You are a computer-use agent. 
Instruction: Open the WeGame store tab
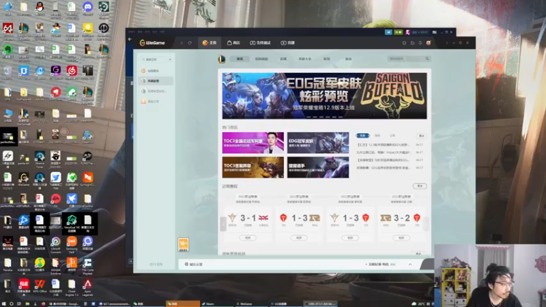233,43
